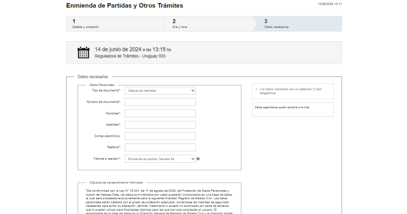The height and width of the screenshot is (214, 407).
Task: Focus the Número de documento field
Action: coord(160,102)
